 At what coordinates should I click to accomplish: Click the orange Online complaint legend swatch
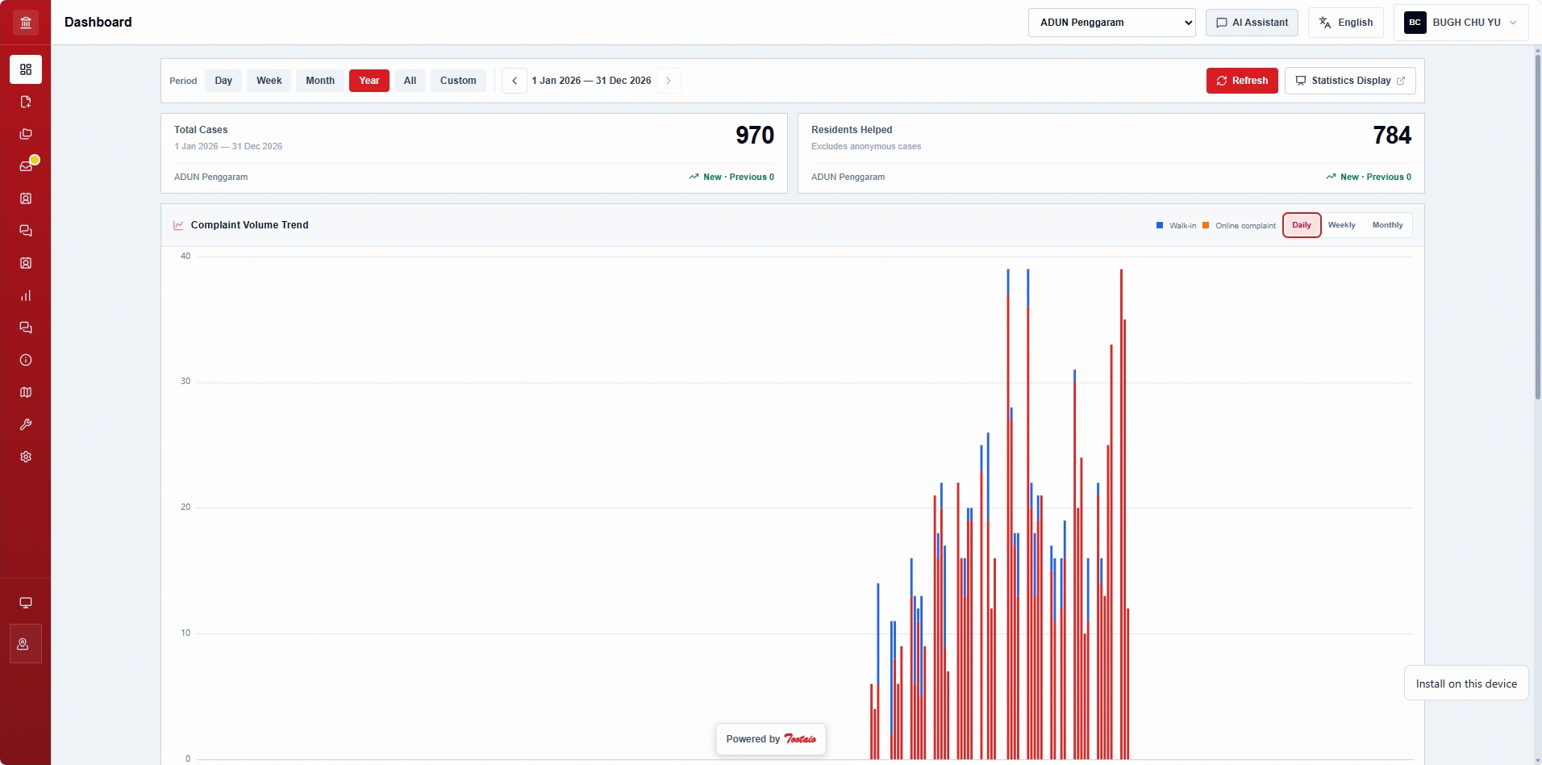click(1206, 225)
